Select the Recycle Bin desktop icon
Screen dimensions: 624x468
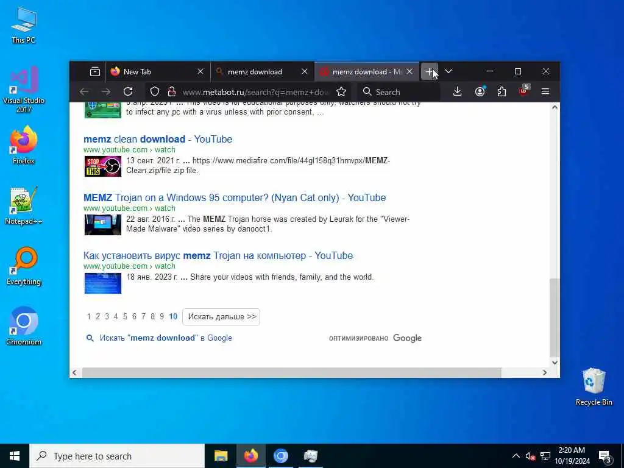click(594, 387)
